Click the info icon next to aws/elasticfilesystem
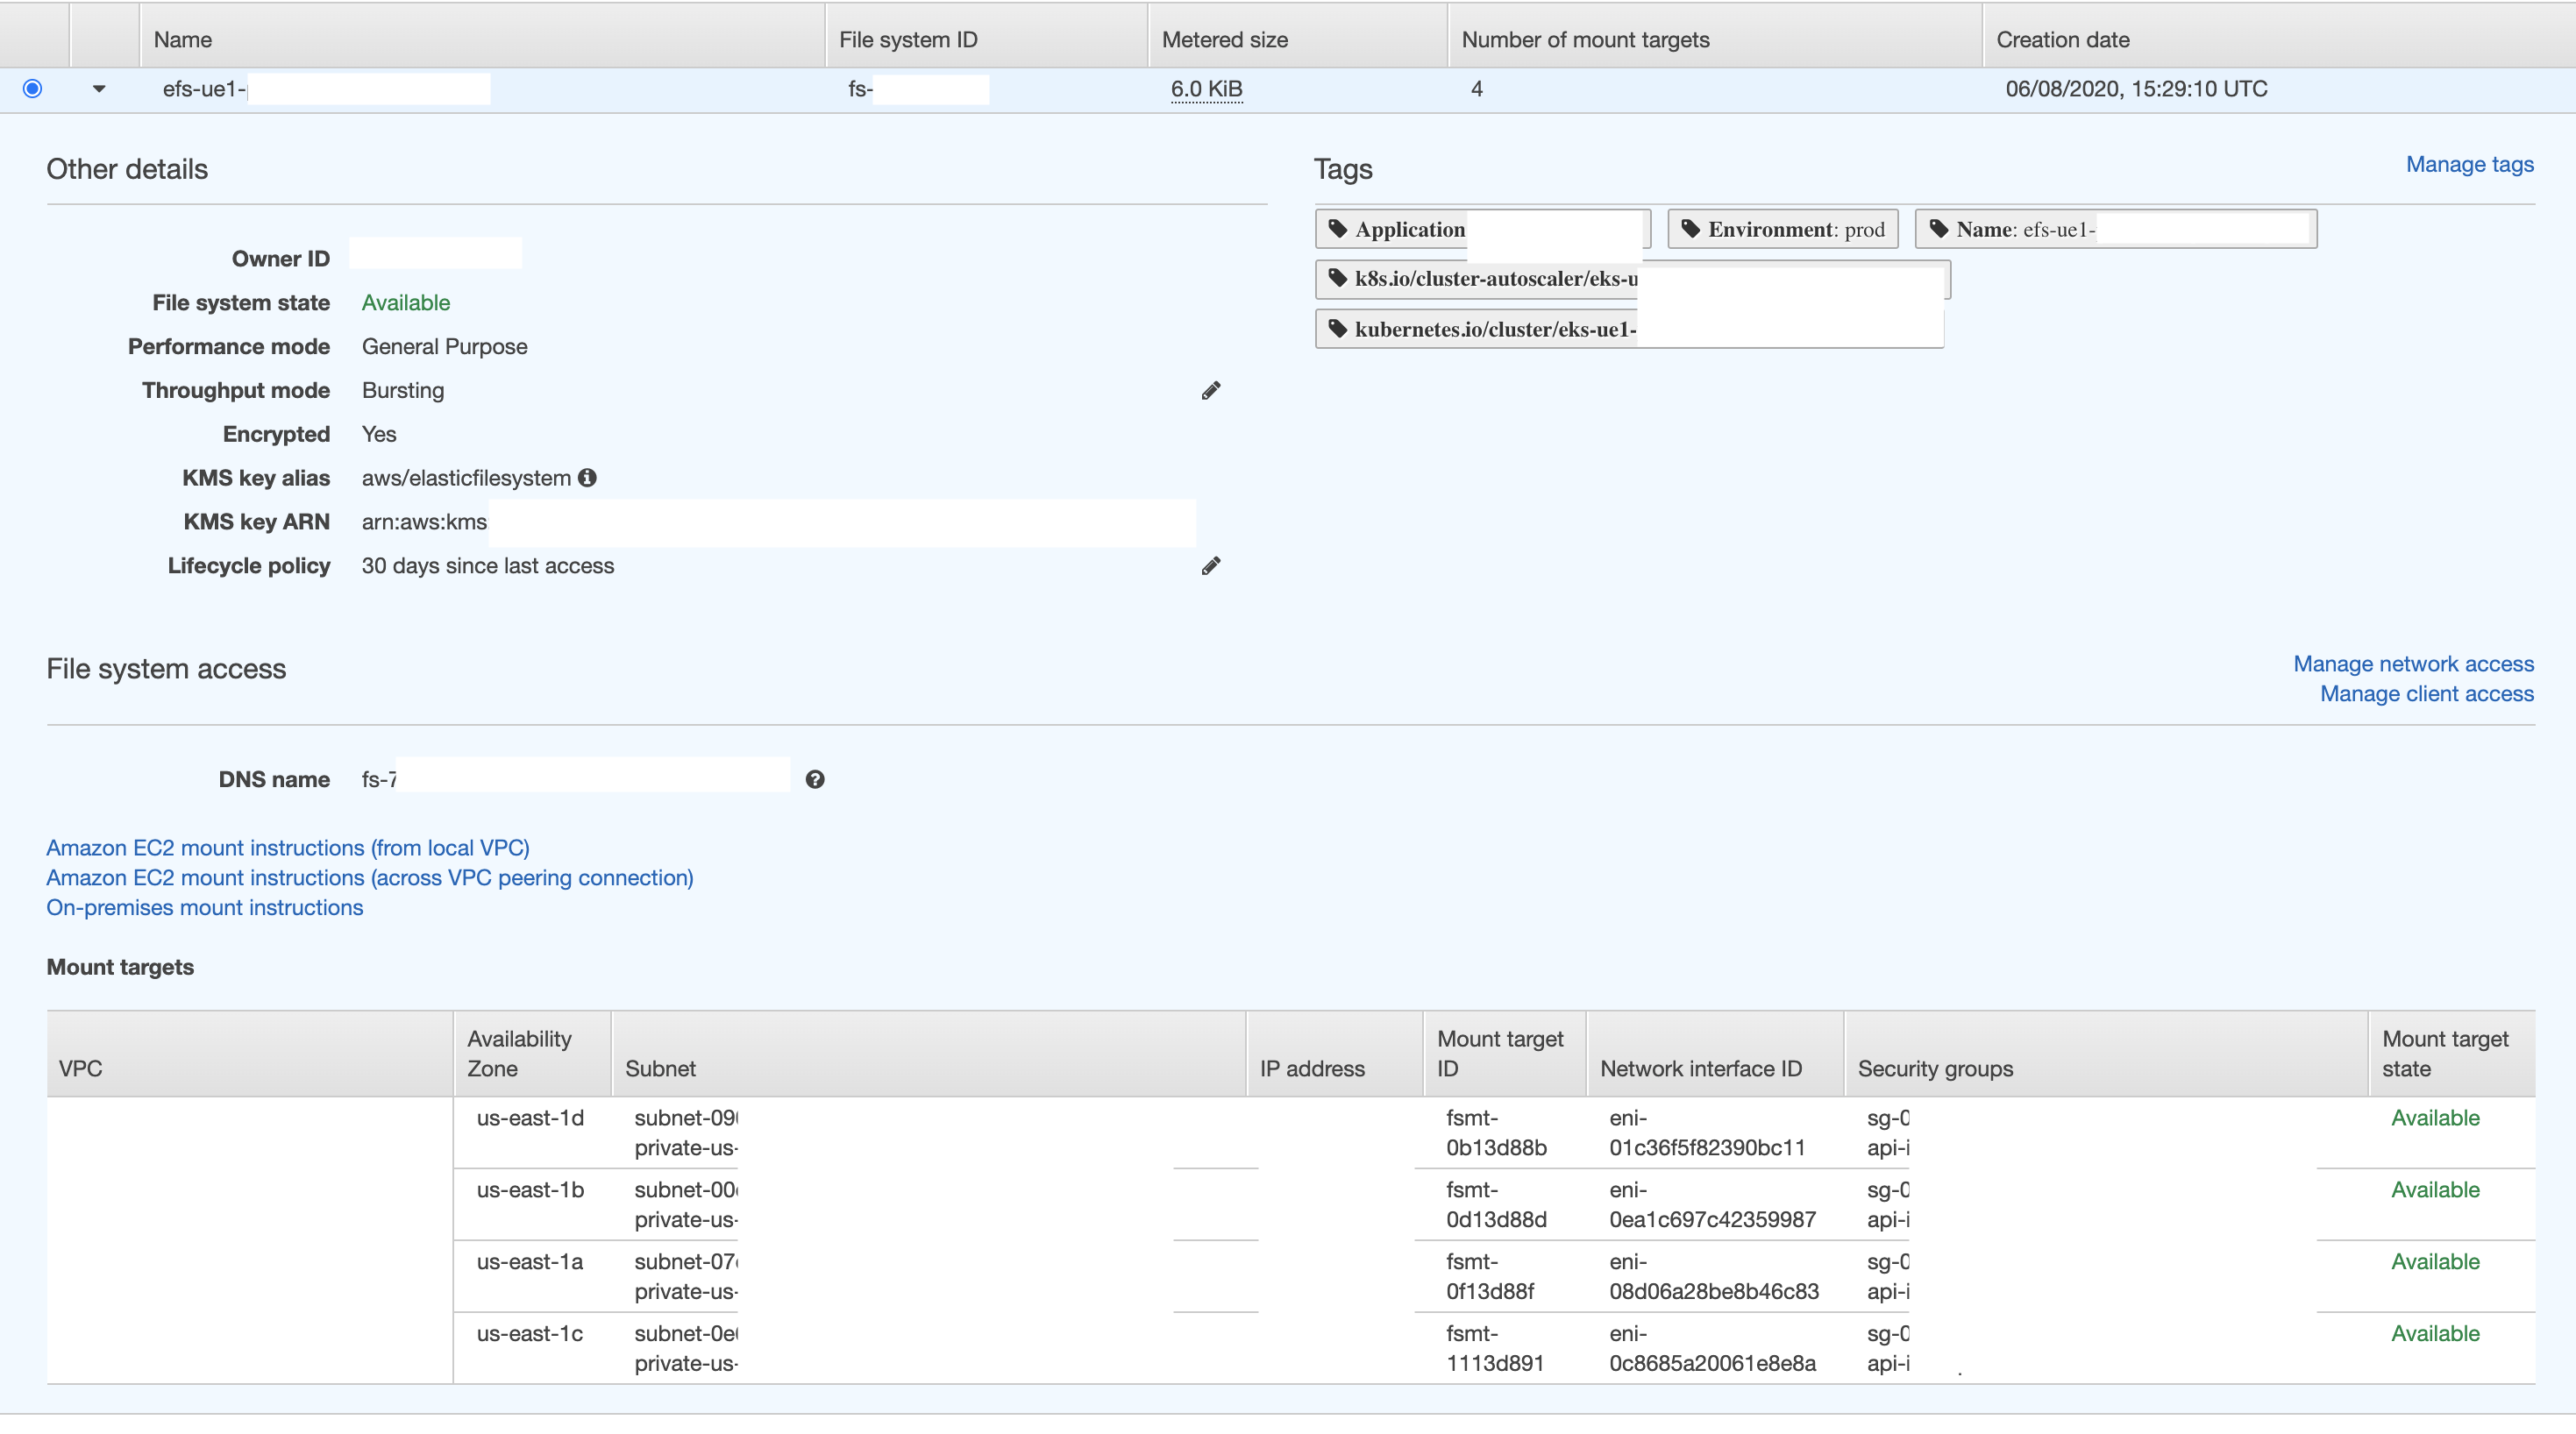2576x1434 pixels. (587, 477)
